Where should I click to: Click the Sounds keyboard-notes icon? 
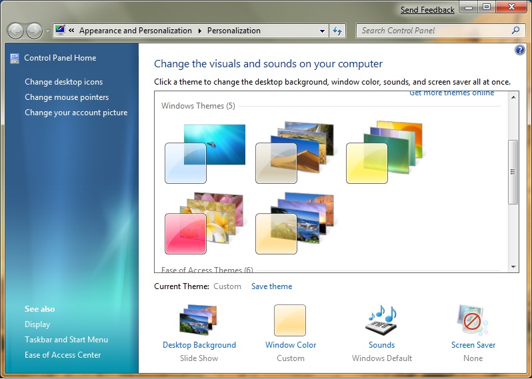point(382,320)
